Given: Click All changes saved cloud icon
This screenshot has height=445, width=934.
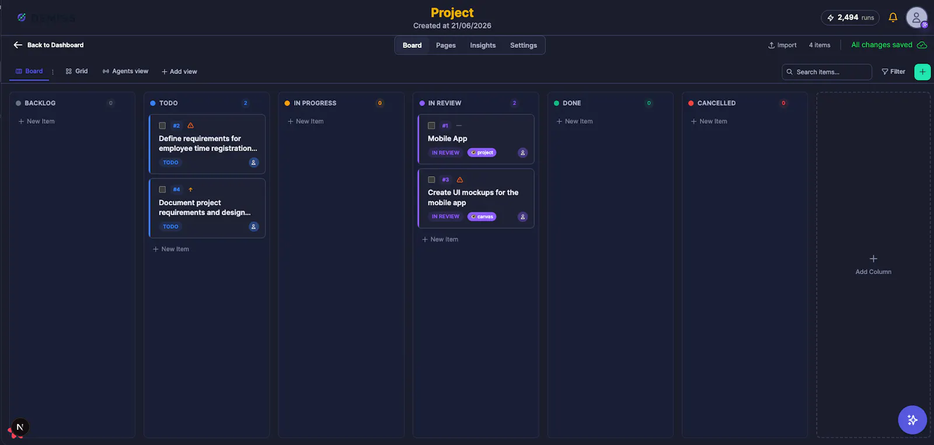Looking at the screenshot, I should coord(922,45).
